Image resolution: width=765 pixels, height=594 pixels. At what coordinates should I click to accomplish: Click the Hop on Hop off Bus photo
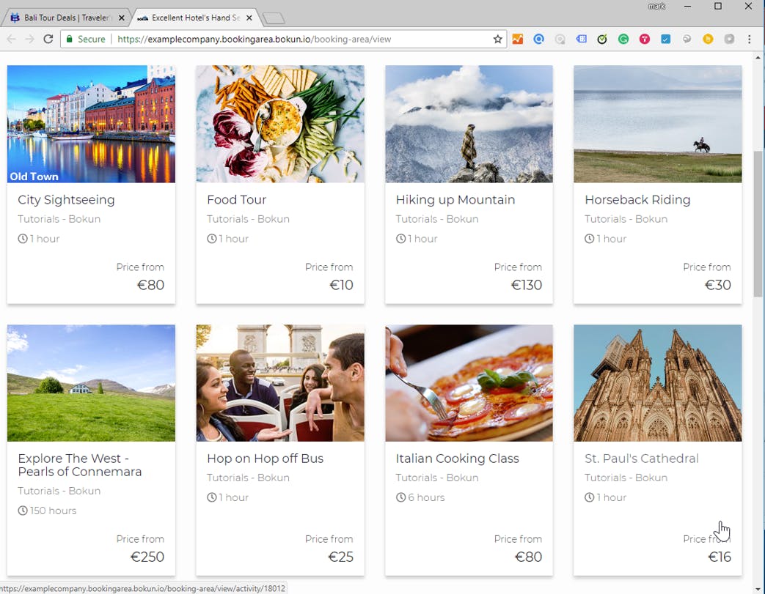[x=279, y=382]
